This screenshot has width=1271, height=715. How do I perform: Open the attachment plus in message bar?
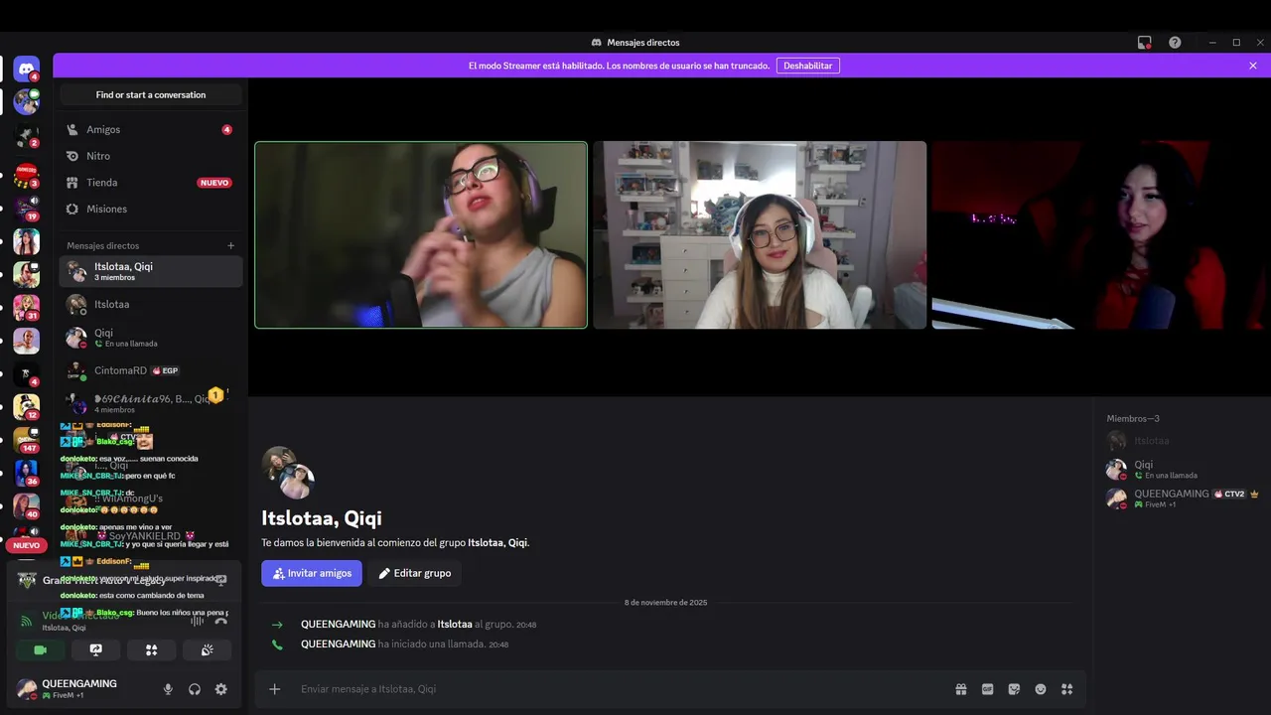point(275,689)
